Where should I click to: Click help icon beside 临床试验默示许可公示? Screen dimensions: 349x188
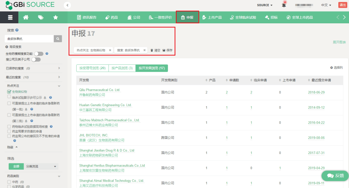click(50, 98)
